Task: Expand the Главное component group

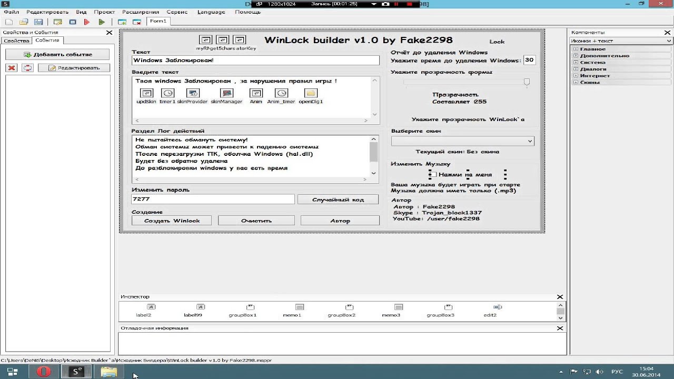Action: 576,49
